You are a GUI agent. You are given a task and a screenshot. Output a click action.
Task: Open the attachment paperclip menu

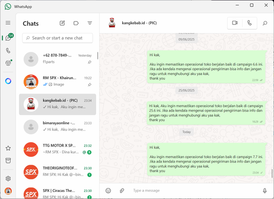click(x=122, y=191)
